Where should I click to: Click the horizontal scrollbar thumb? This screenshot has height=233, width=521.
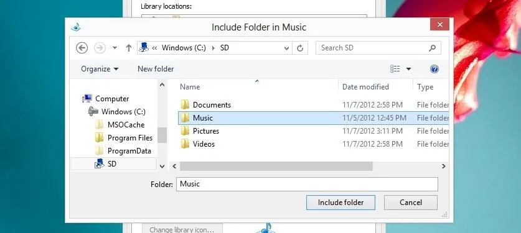(x=276, y=167)
